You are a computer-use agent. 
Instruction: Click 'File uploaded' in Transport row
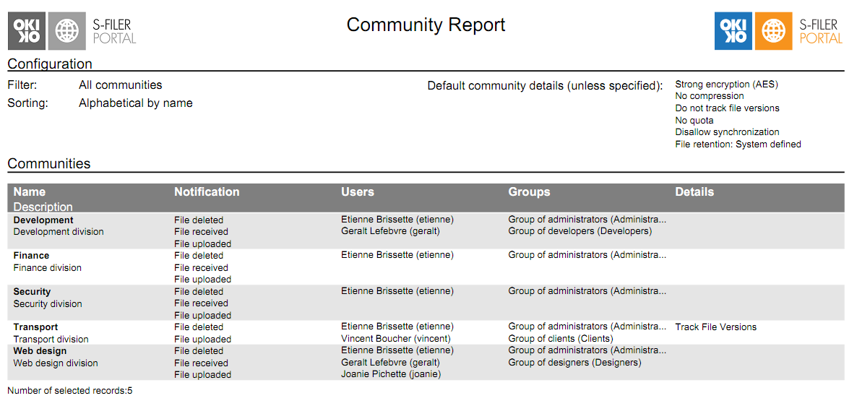(203, 339)
